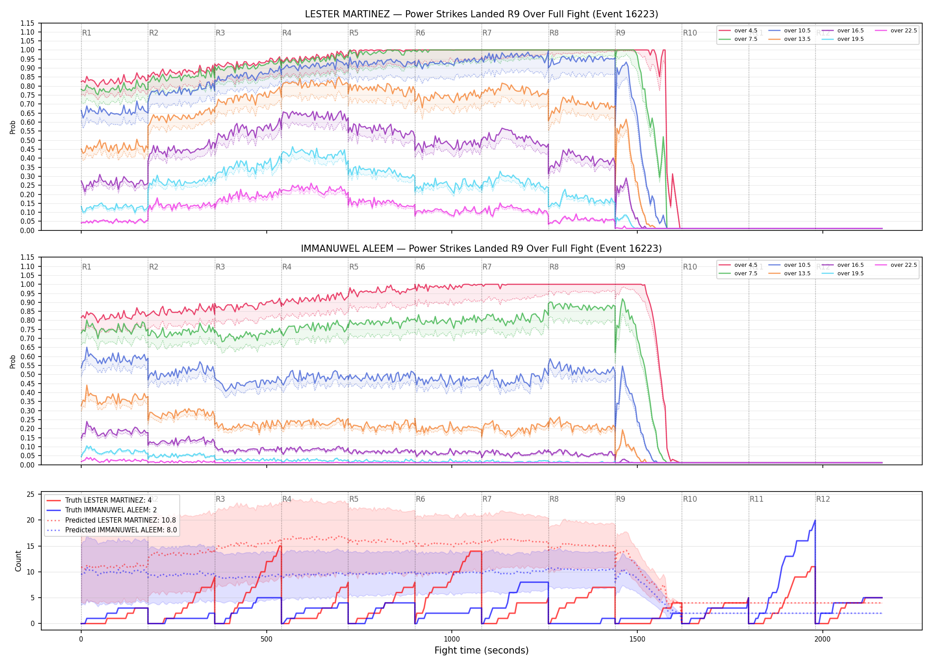Screen dimensions: 932x666
Task: Click the x-axis tick label '0'
Action: click(81, 639)
